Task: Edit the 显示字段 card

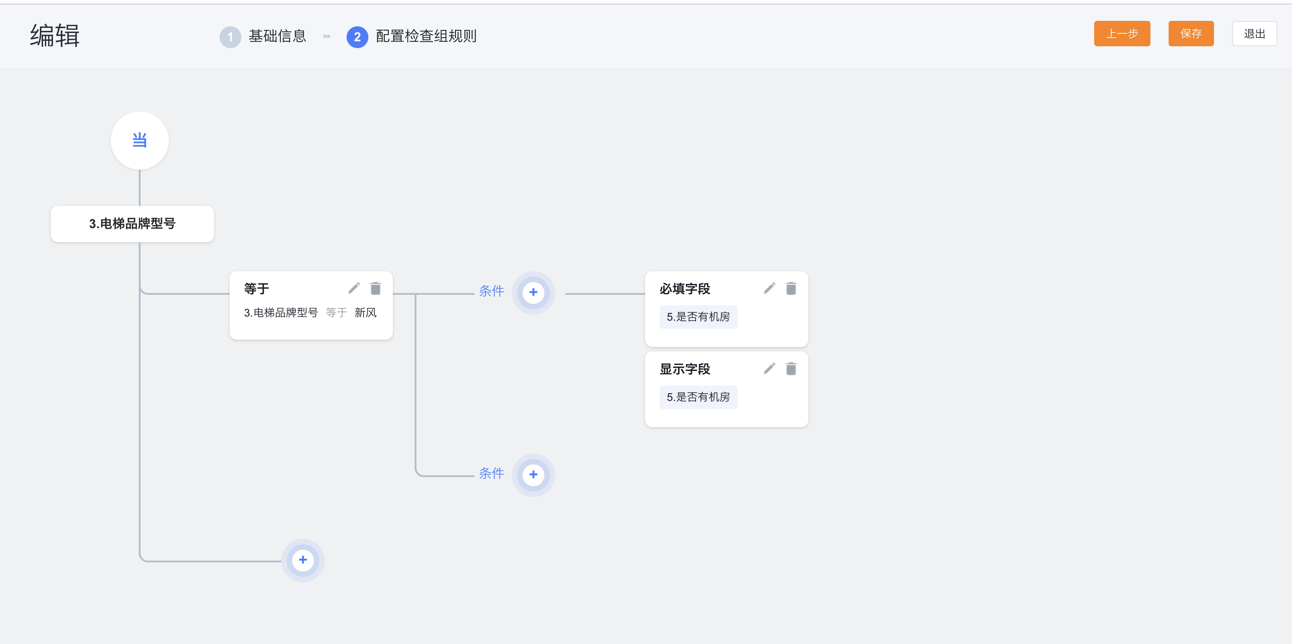Action: [x=769, y=369]
